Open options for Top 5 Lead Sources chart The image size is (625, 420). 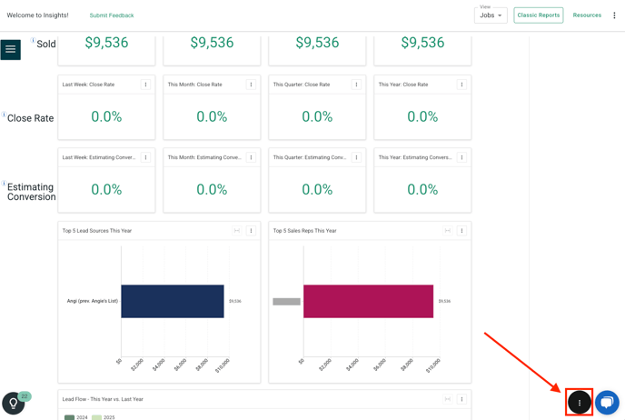click(251, 231)
